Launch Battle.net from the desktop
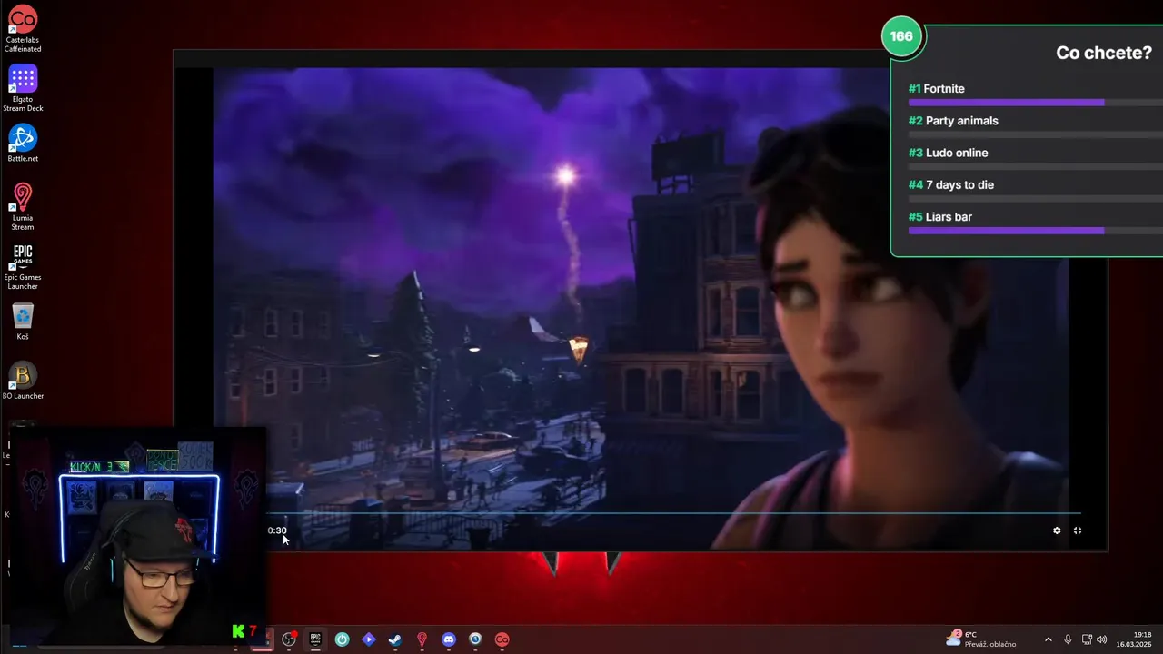Image resolution: width=1163 pixels, height=654 pixels. (23, 144)
